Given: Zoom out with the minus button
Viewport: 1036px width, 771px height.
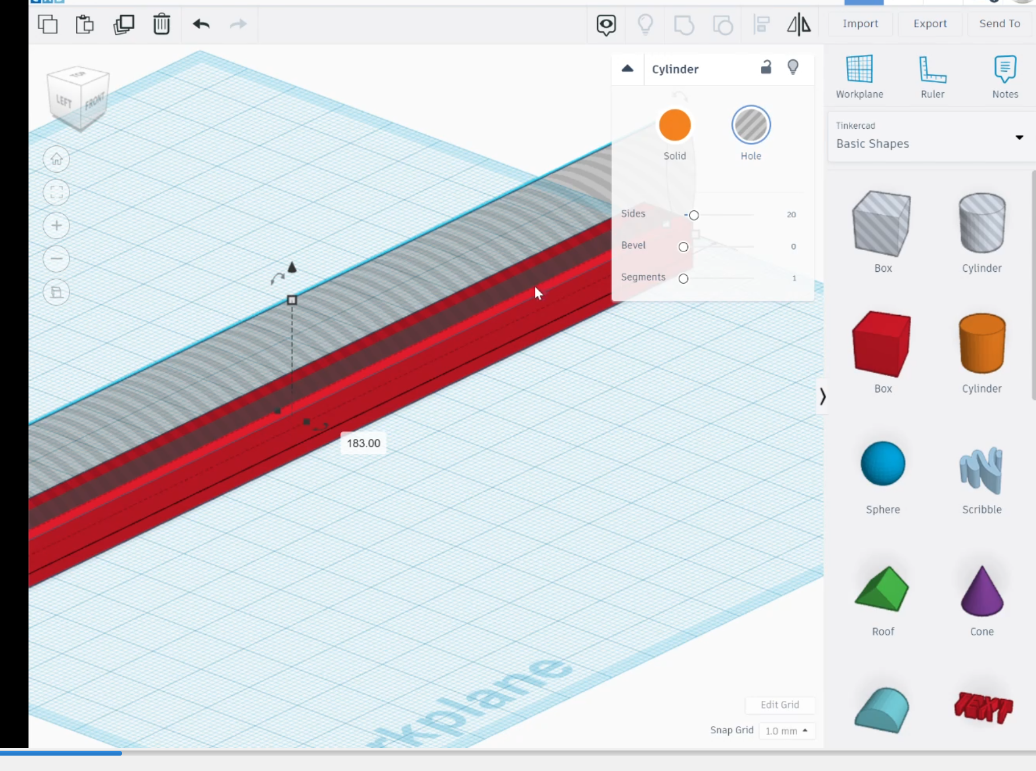Looking at the screenshot, I should coord(56,259).
